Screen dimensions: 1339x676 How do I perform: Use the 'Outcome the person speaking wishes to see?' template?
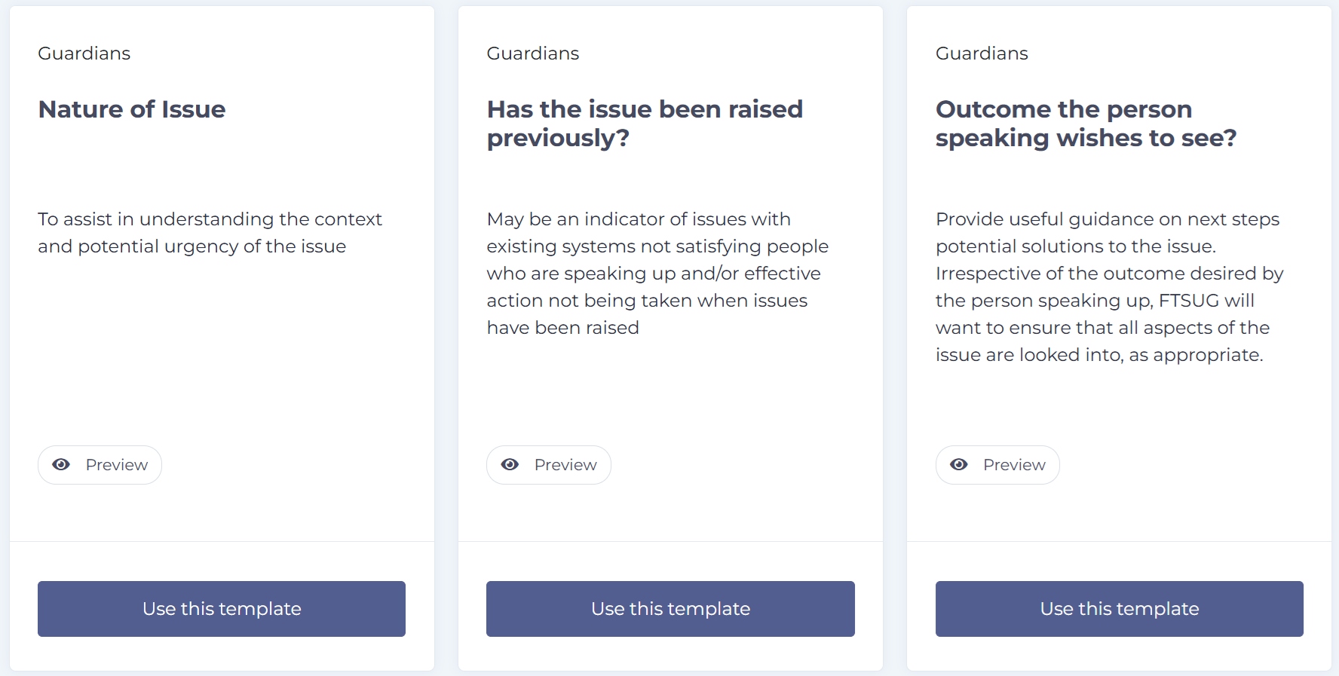[x=1120, y=609]
